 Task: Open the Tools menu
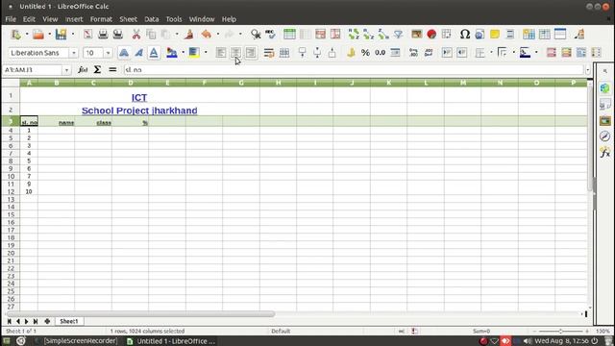(174, 19)
